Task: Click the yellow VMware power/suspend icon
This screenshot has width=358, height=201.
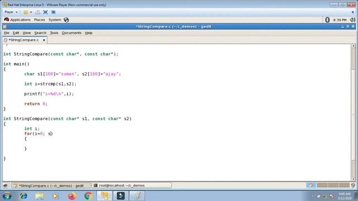Action: tap(26, 12)
